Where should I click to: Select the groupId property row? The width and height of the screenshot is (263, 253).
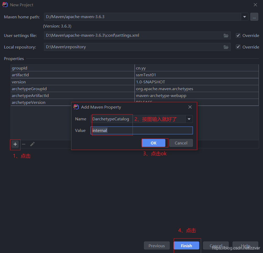(135, 68)
